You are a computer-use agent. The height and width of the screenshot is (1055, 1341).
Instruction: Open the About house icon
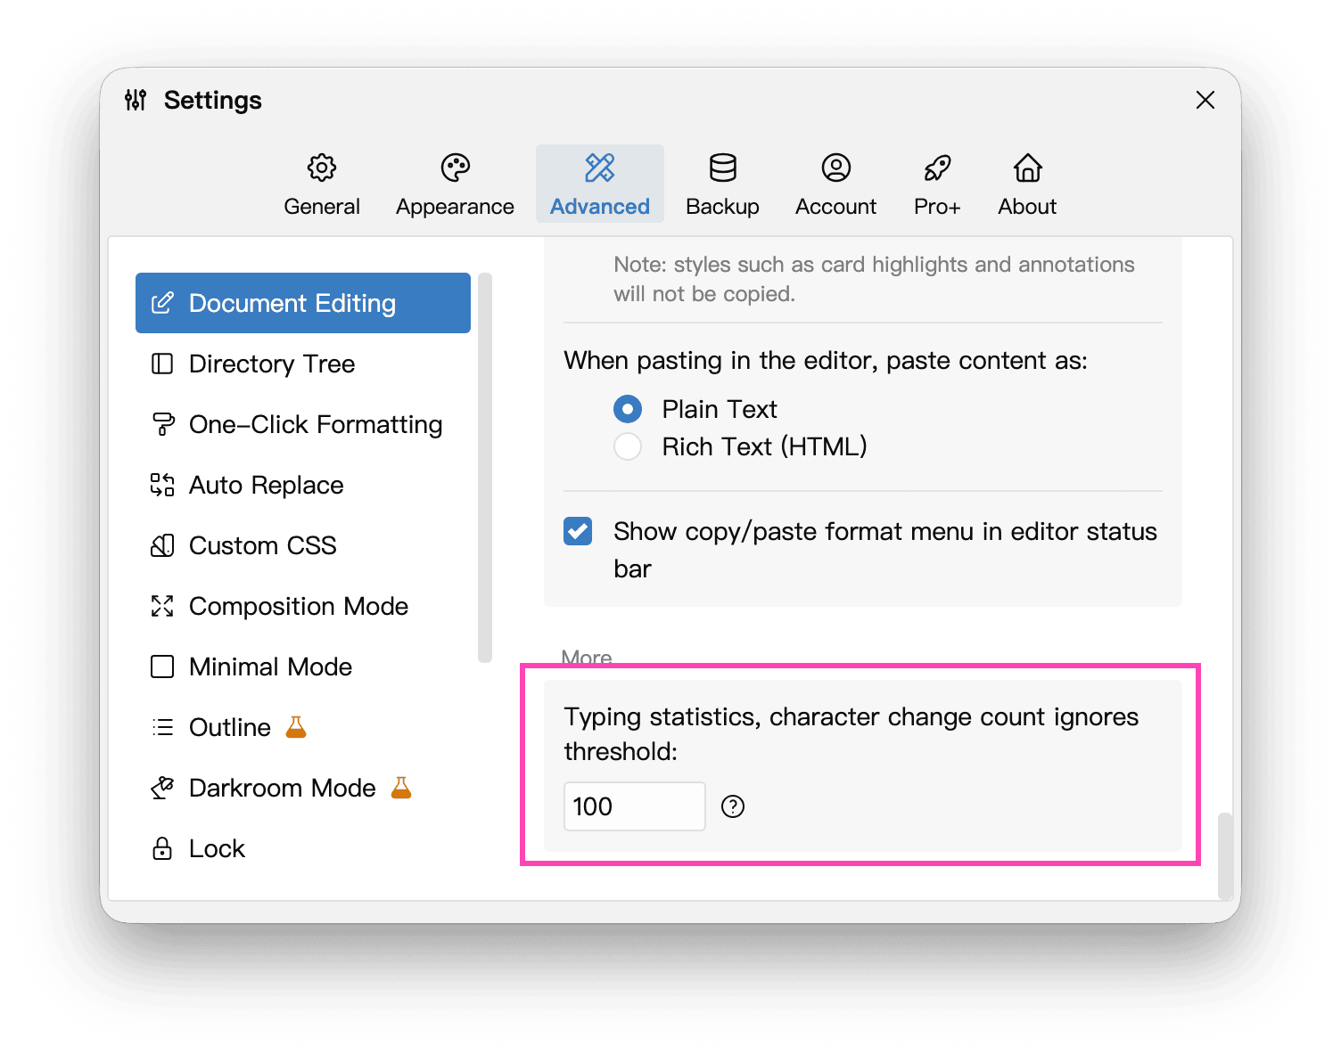pos(1027,168)
